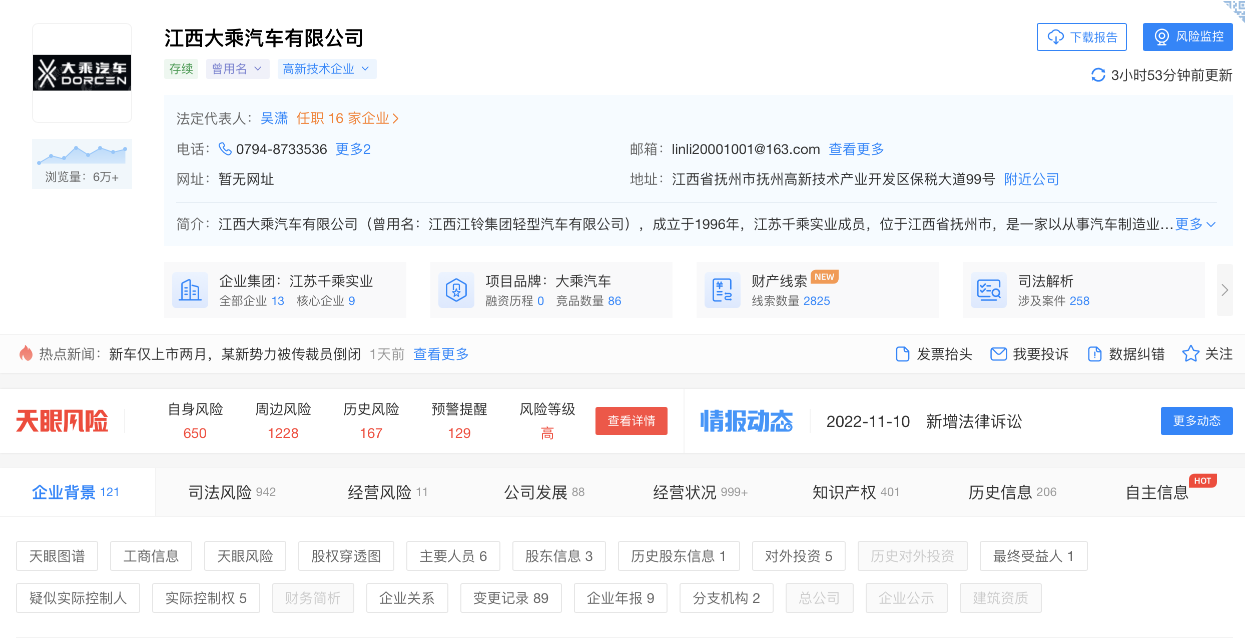The image size is (1245, 638).
Task: Open 企业关系 section
Action: tap(407, 598)
